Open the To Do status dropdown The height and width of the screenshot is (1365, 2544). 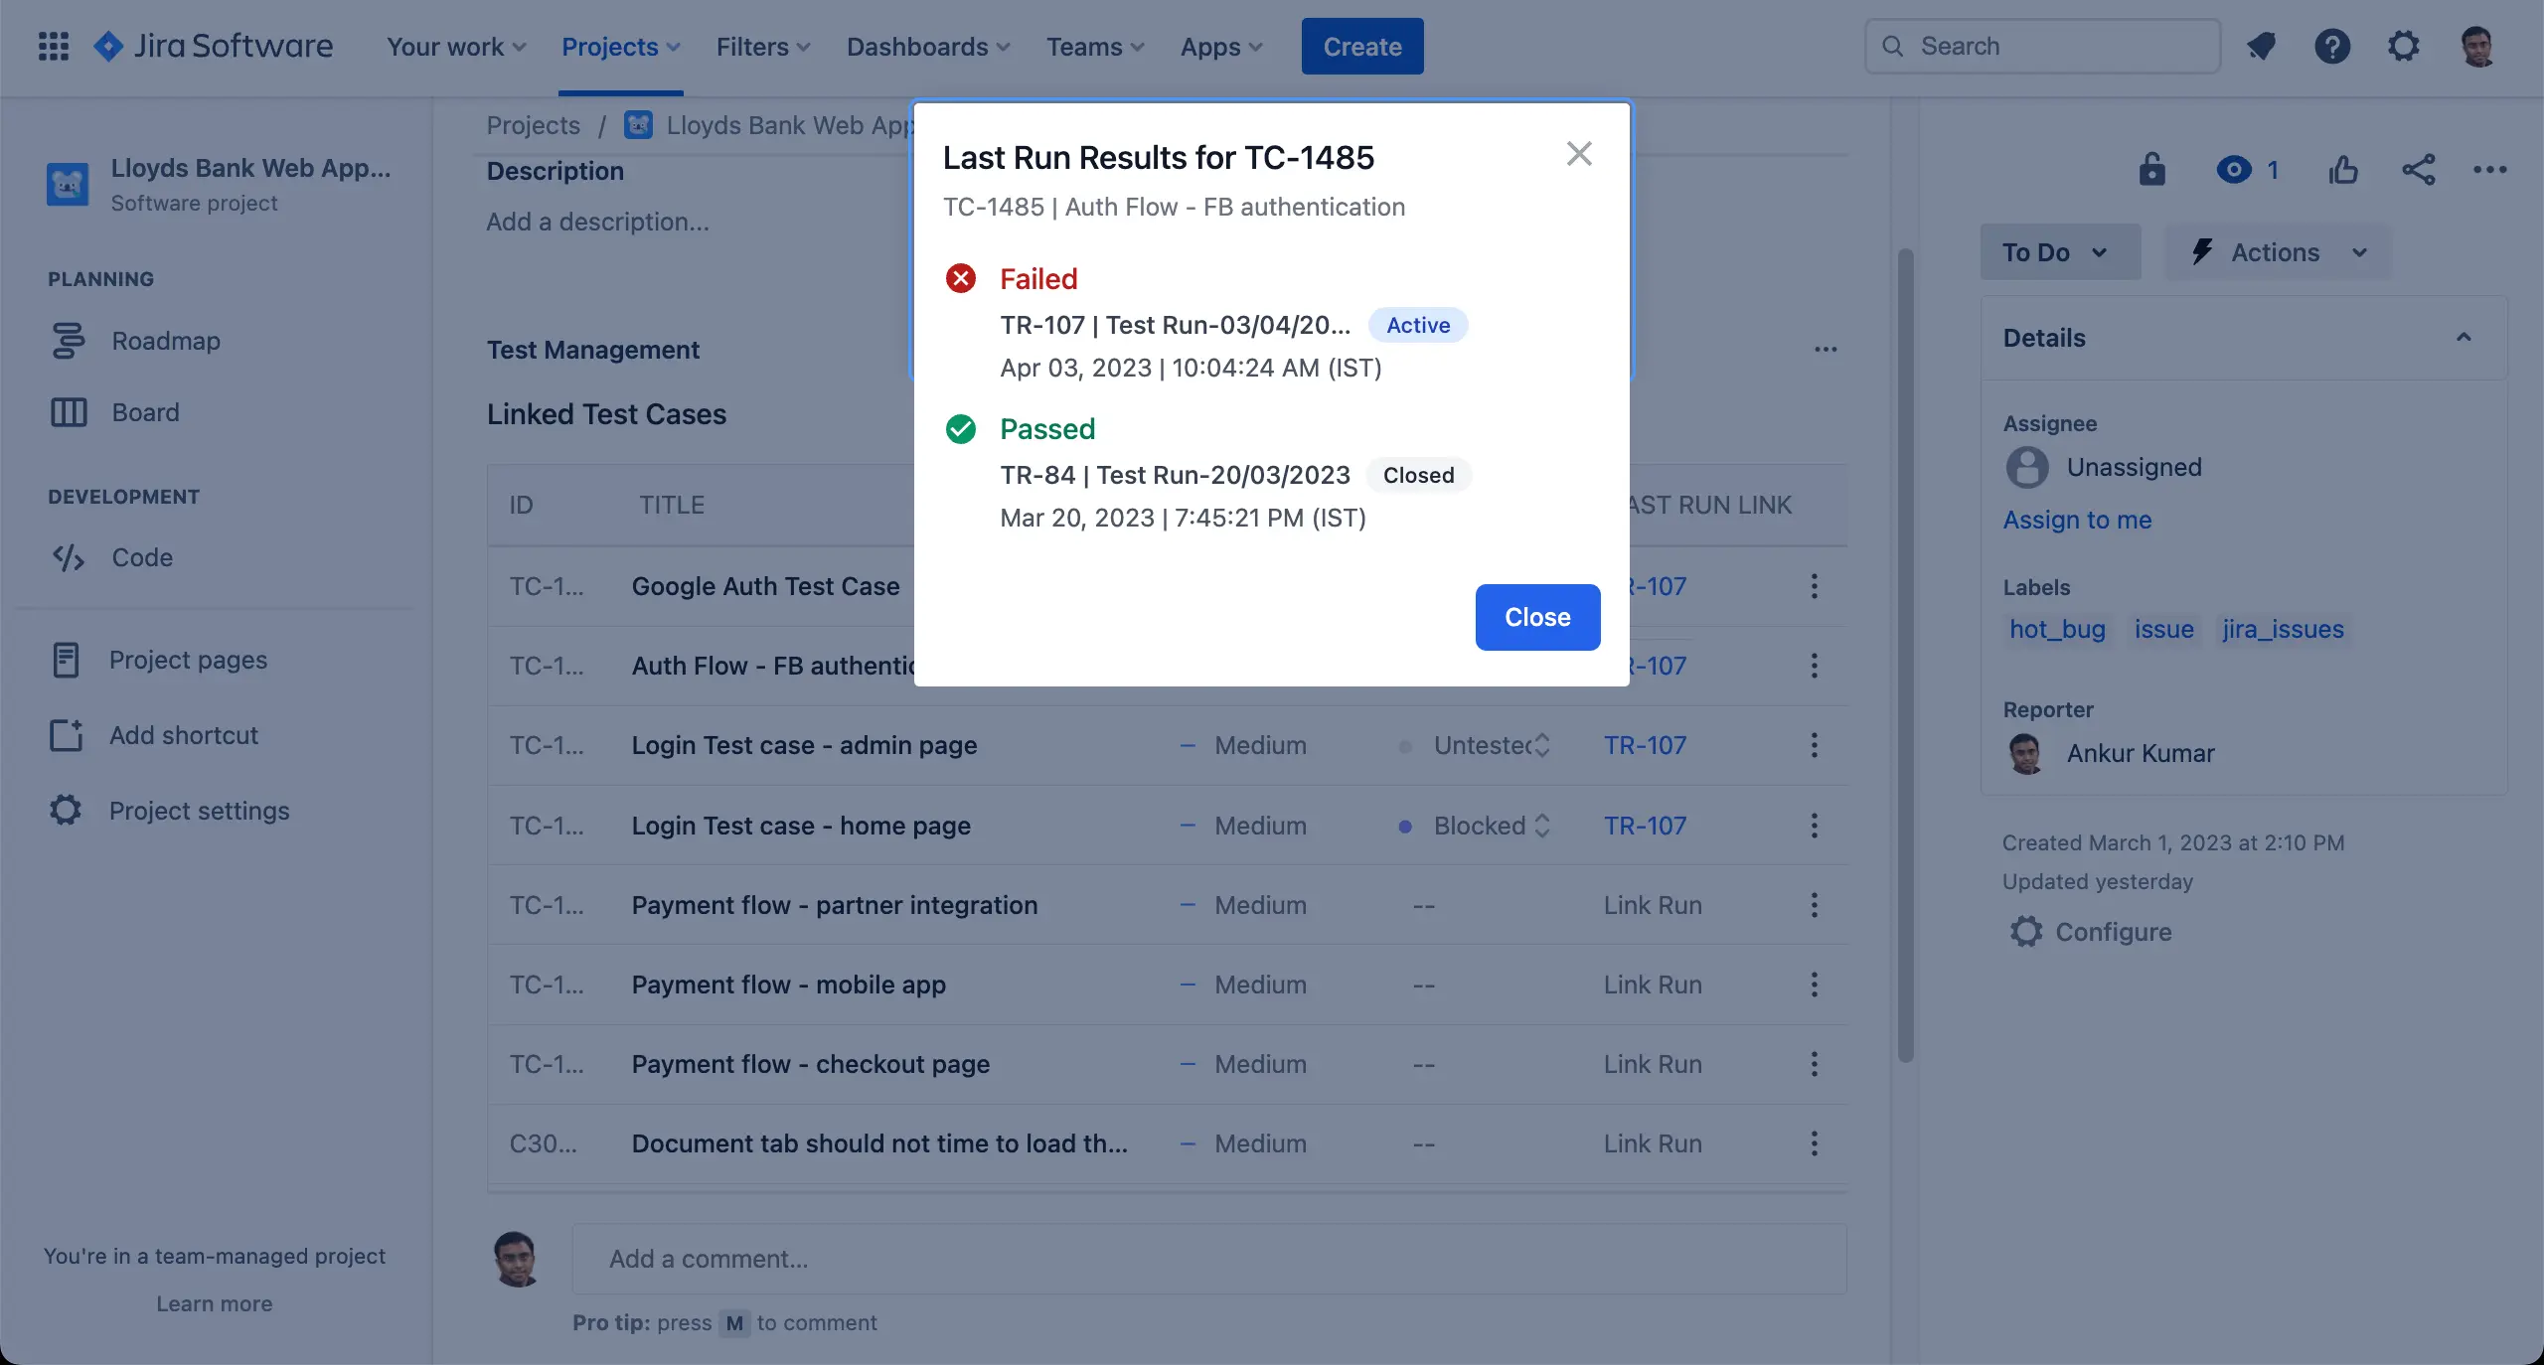pyautogui.click(x=2059, y=252)
